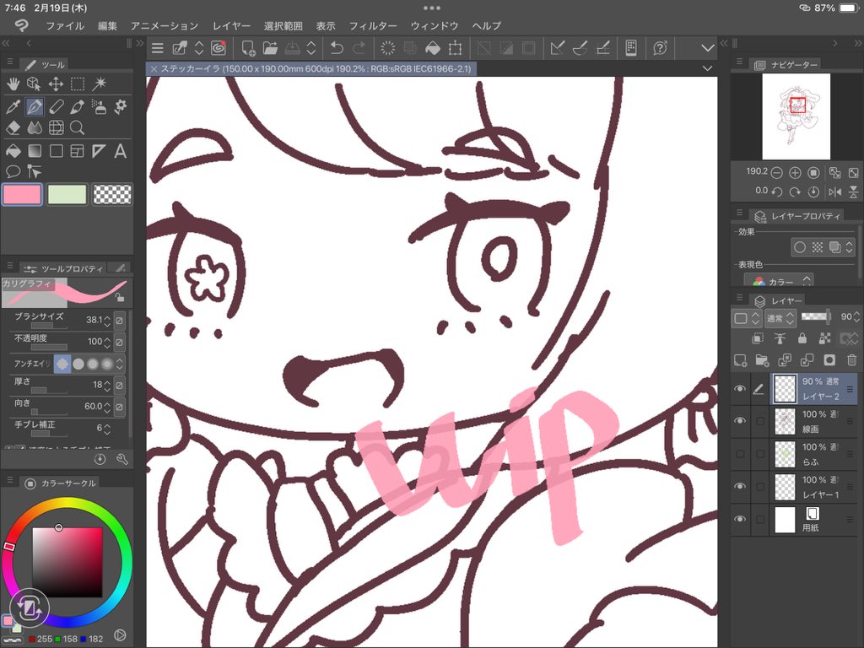
Task: Select the Eraser tool
Action: pos(13,128)
